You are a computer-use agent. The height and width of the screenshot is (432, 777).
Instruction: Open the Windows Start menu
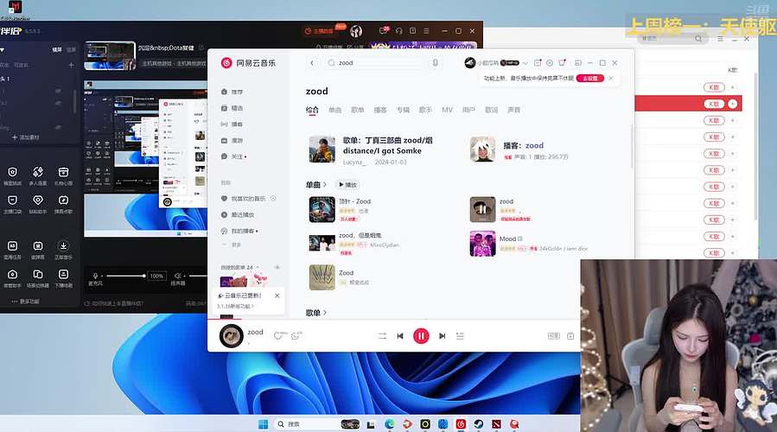(263, 424)
